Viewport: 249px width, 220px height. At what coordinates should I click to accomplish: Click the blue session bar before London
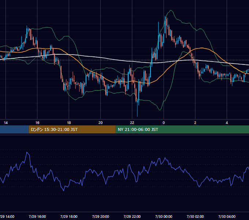[x=14, y=129]
